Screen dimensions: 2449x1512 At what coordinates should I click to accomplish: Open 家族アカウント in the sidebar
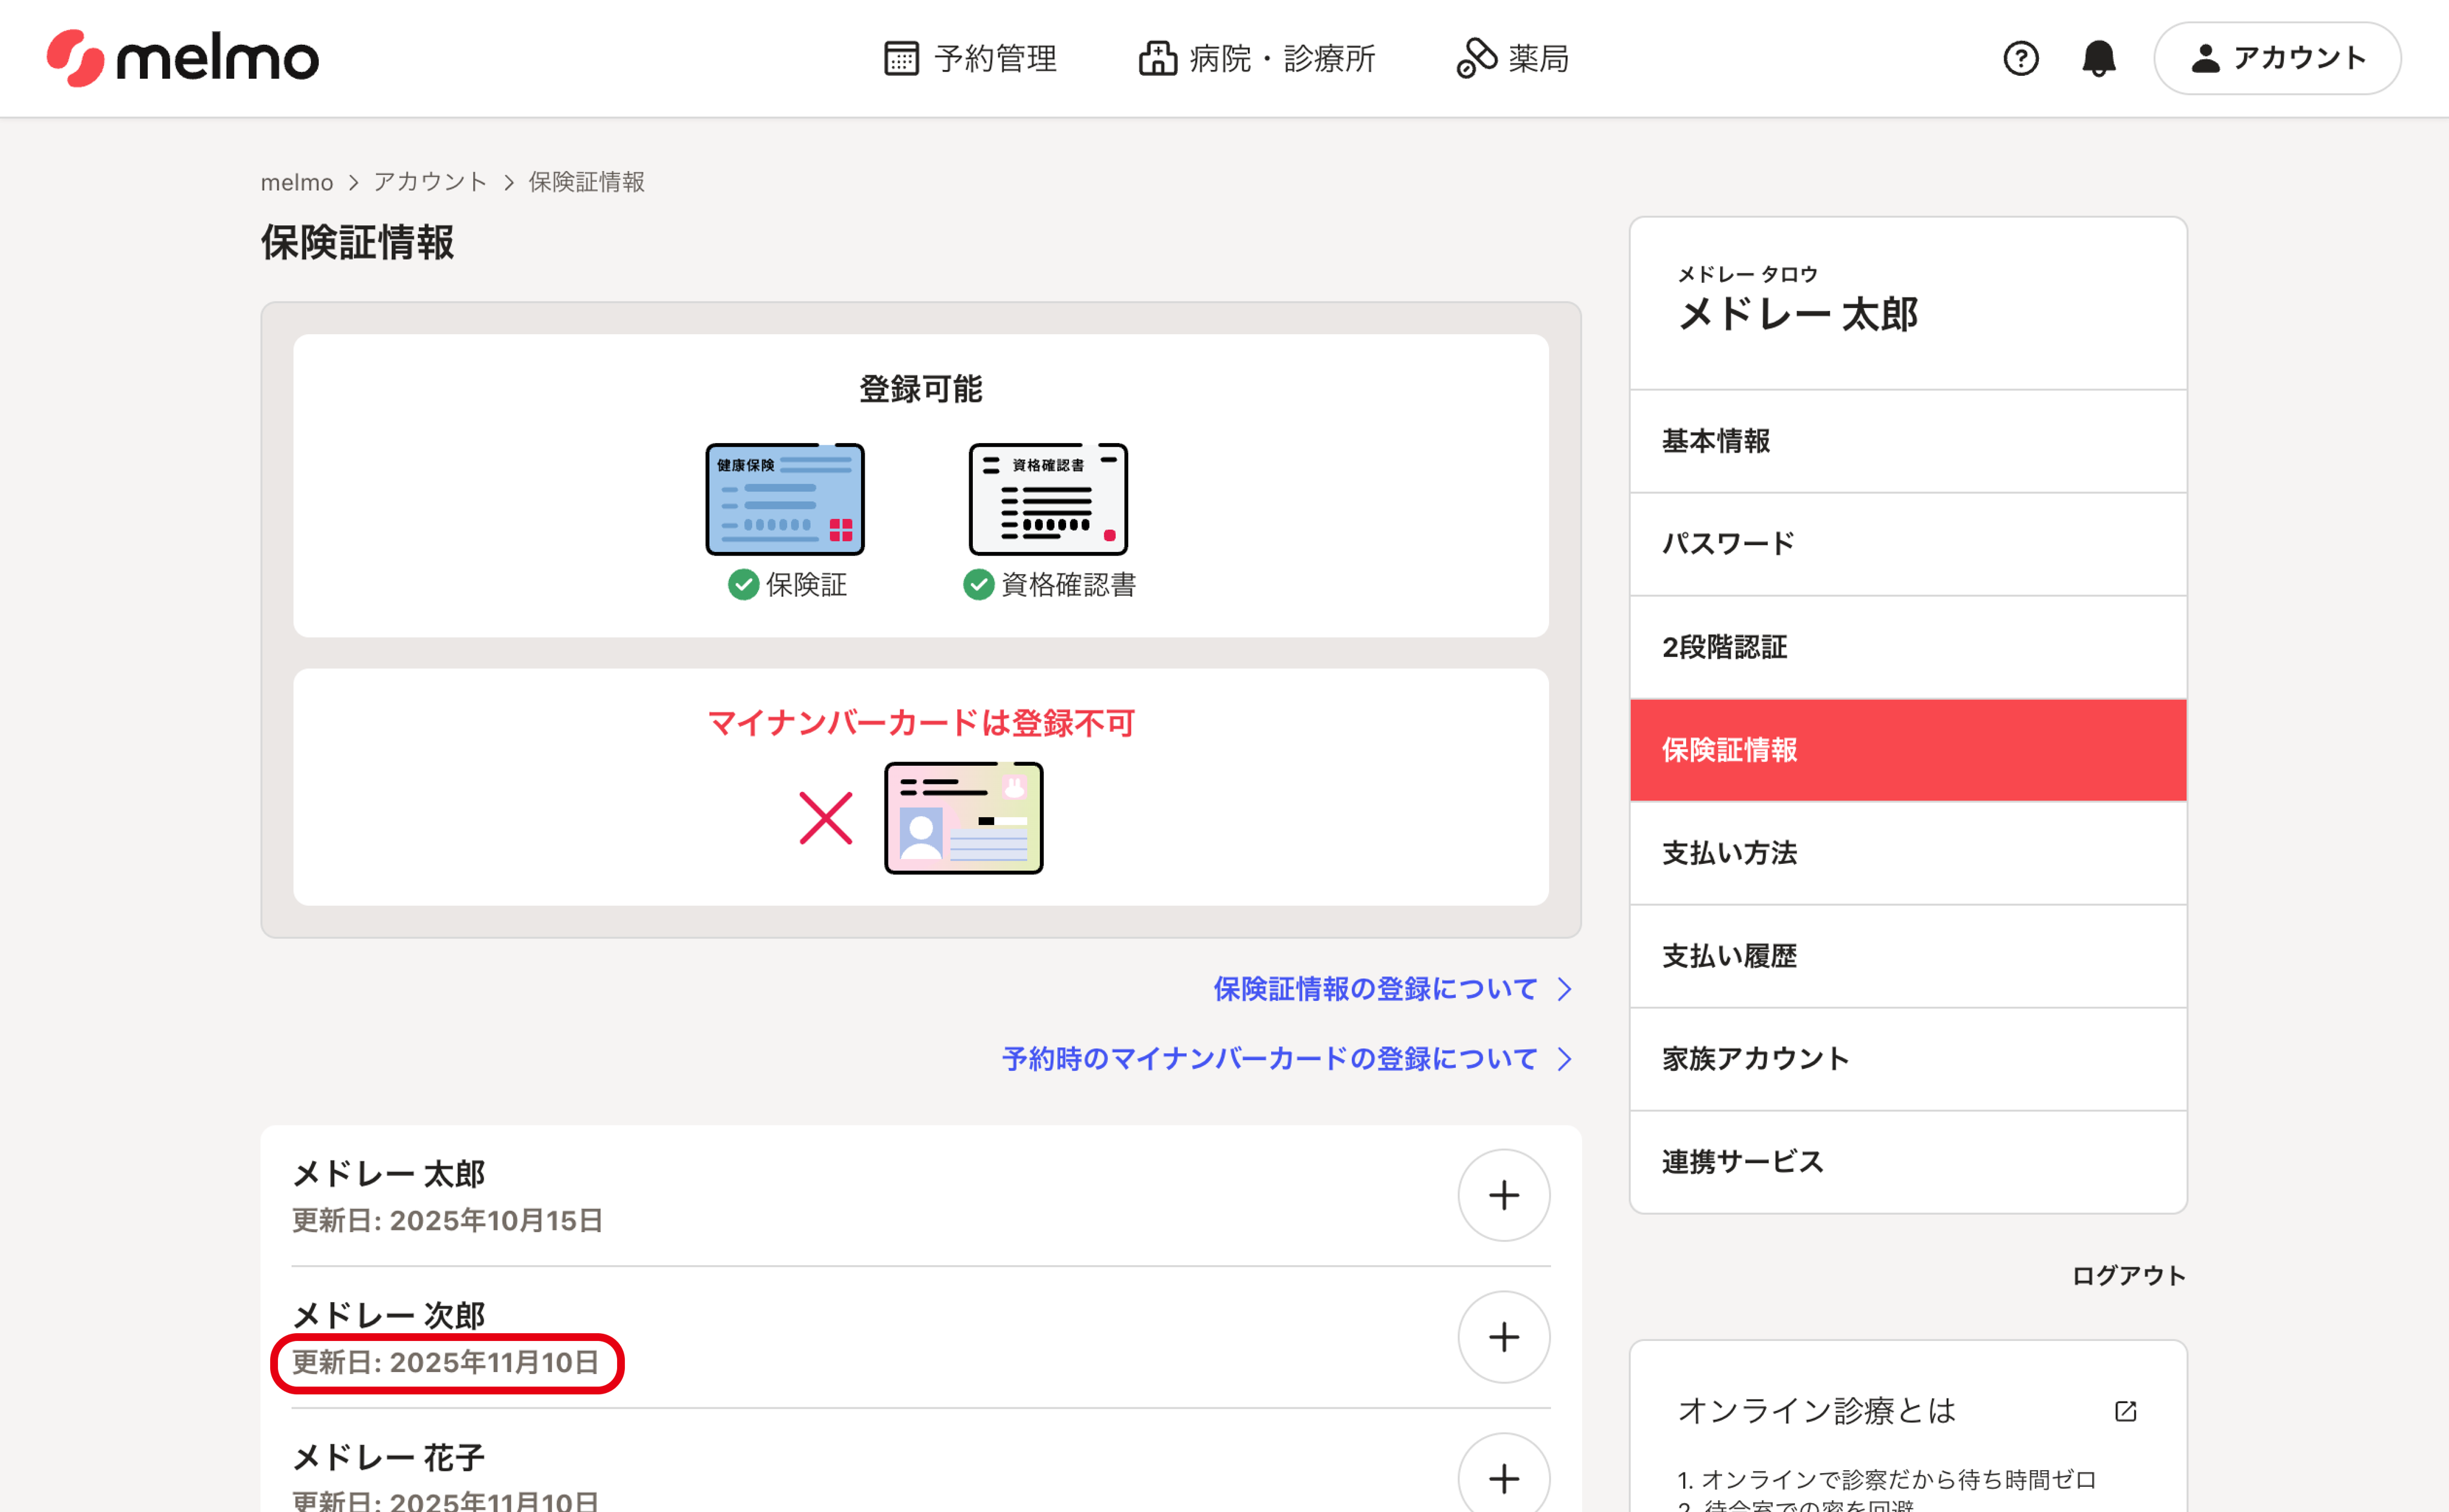point(1755,1059)
